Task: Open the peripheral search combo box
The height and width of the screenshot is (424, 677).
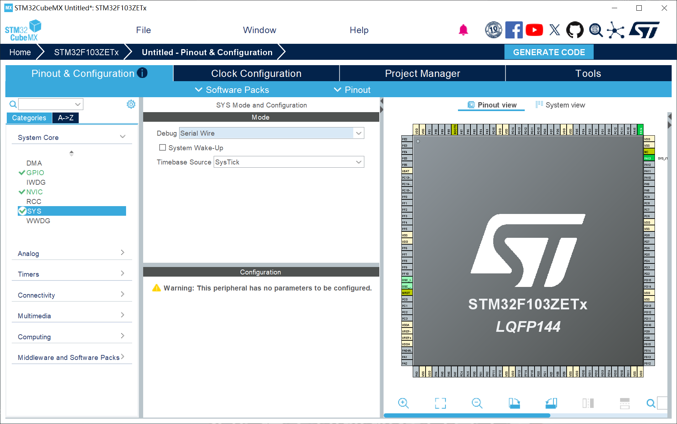Action: coord(51,104)
